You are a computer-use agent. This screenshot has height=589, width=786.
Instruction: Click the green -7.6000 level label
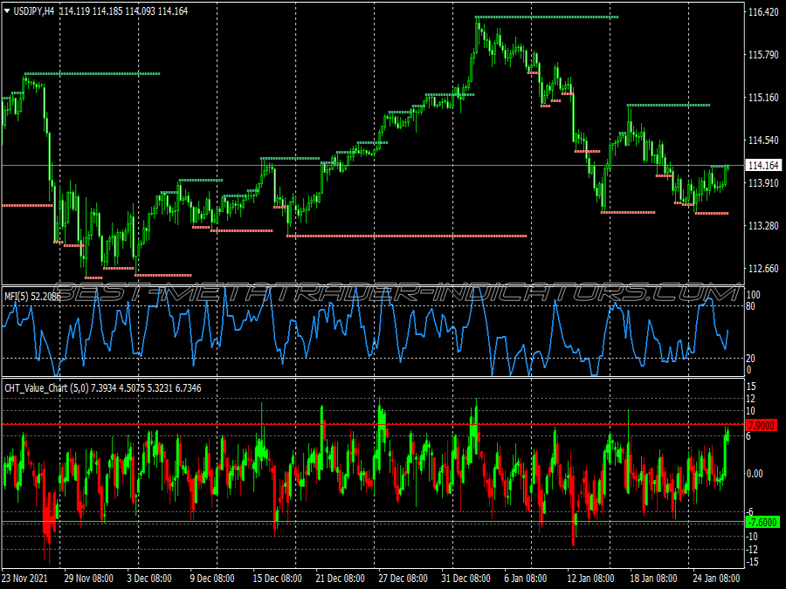(x=762, y=523)
